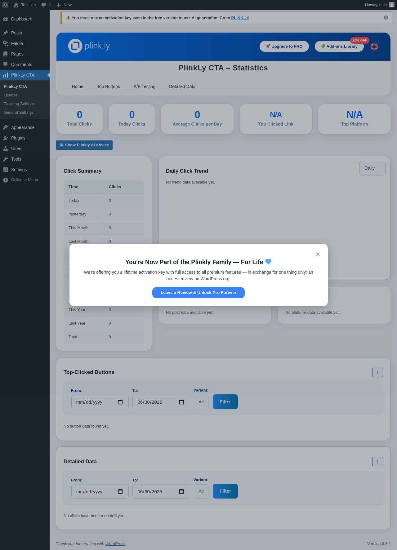Screen dimensions: 397x550
Task: Click Top-Clicked Buttons From date field
Action: pyautogui.click(x=100, y=402)
